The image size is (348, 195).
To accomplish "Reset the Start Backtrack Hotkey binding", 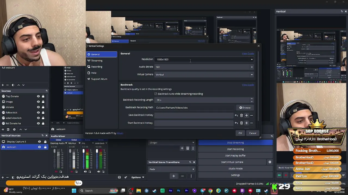I will pos(236,123).
